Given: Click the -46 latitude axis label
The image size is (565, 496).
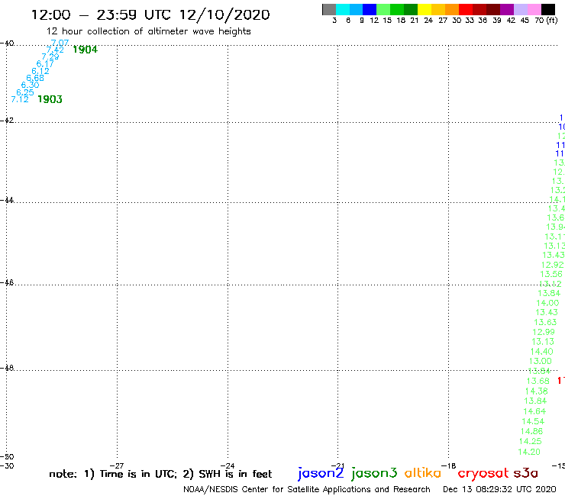Looking at the screenshot, I should coord(7,283).
